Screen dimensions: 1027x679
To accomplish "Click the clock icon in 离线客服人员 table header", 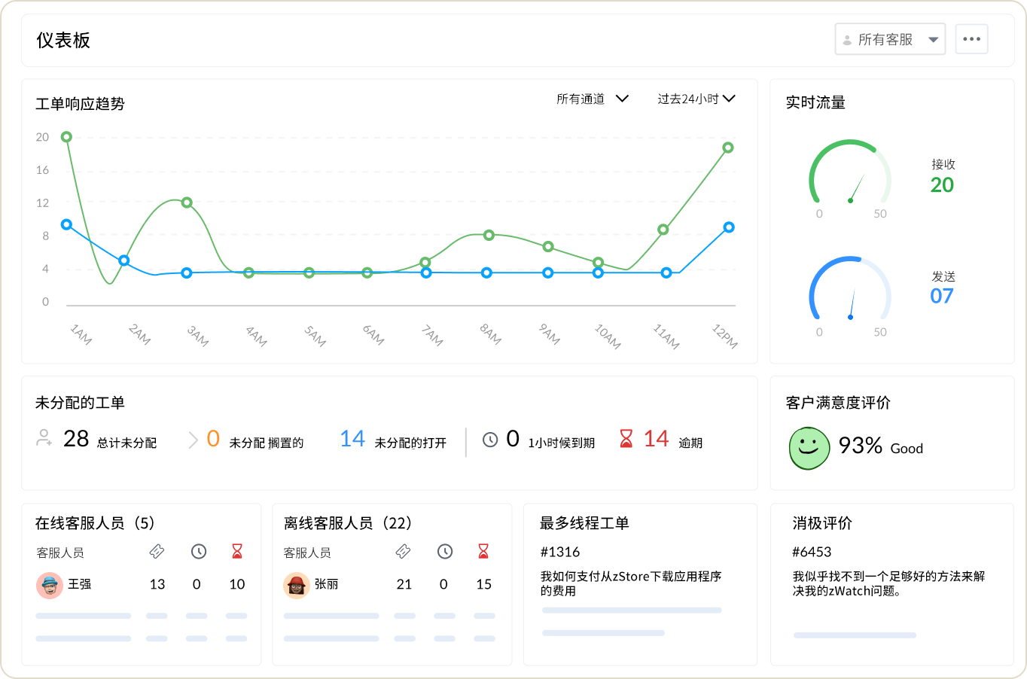I will pyautogui.click(x=444, y=552).
